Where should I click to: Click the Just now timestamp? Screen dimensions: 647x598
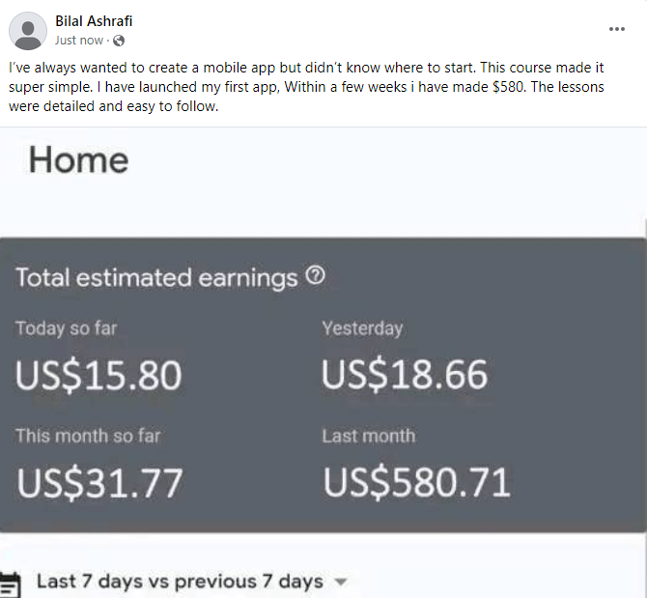point(79,41)
